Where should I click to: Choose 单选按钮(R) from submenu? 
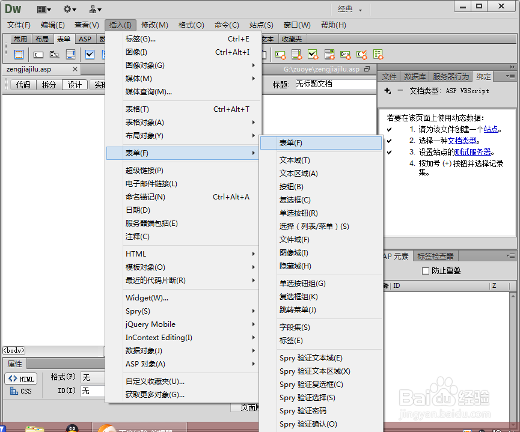(321, 213)
